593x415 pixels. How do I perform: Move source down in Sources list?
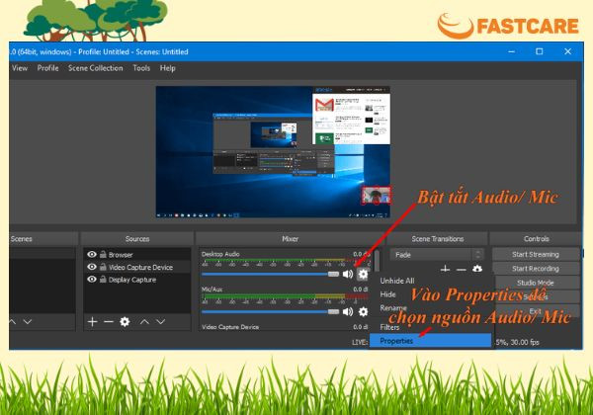[x=161, y=322]
